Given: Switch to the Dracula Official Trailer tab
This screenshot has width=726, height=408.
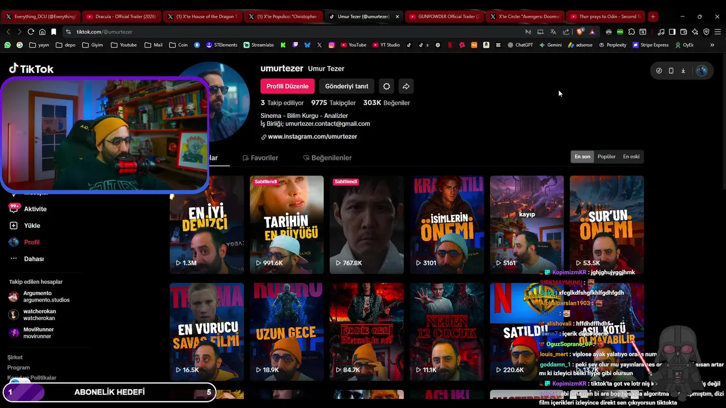Looking at the screenshot, I should click(121, 16).
